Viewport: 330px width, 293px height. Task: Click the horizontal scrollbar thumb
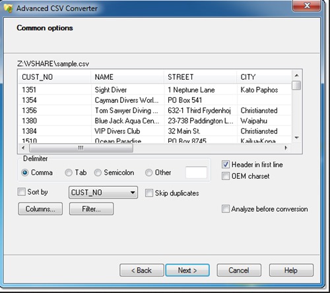click(81, 148)
